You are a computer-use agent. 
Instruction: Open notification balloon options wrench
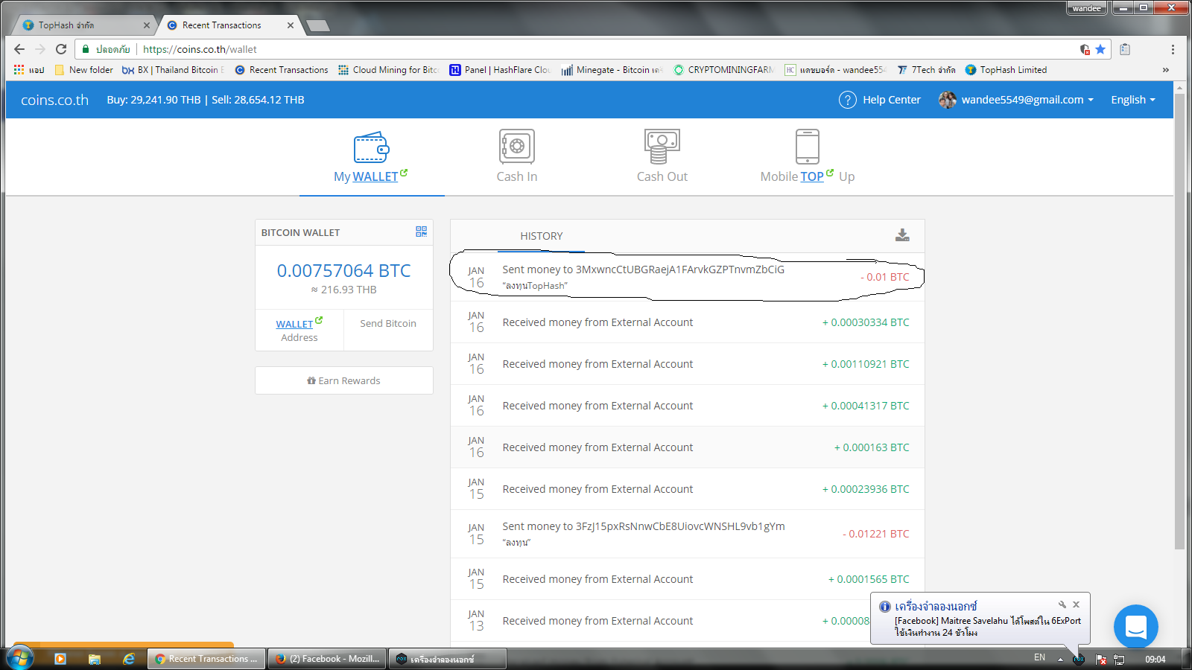pyautogui.click(x=1062, y=604)
